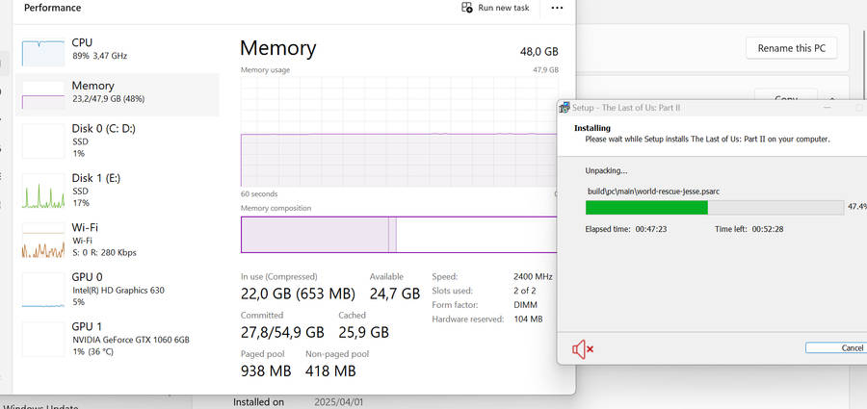Open the three-dots more options menu
The image size is (867, 409).
pos(557,8)
